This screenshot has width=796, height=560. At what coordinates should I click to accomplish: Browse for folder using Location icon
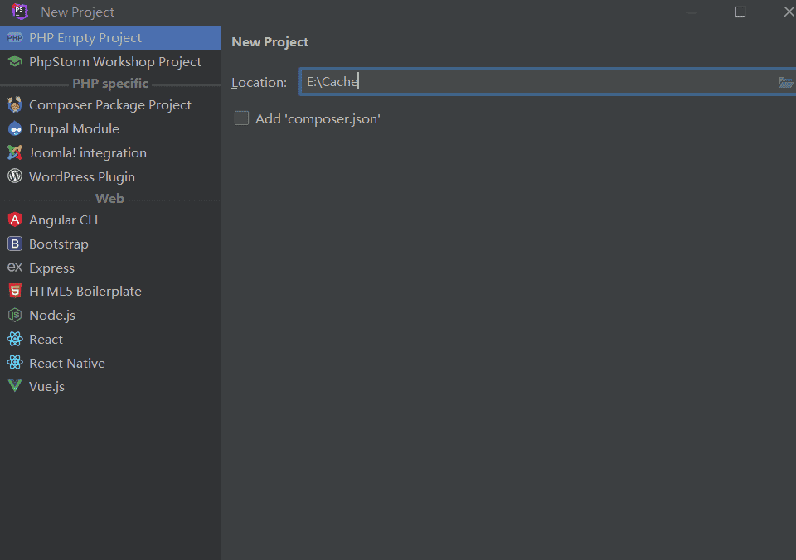(785, 82)
